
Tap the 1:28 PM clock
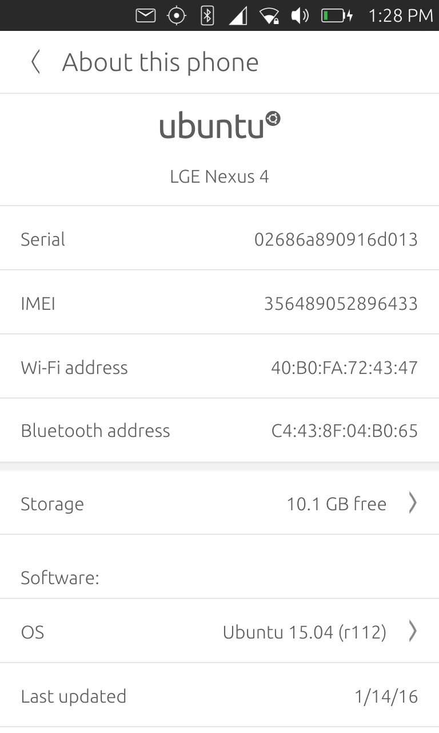tap(400, 15)
